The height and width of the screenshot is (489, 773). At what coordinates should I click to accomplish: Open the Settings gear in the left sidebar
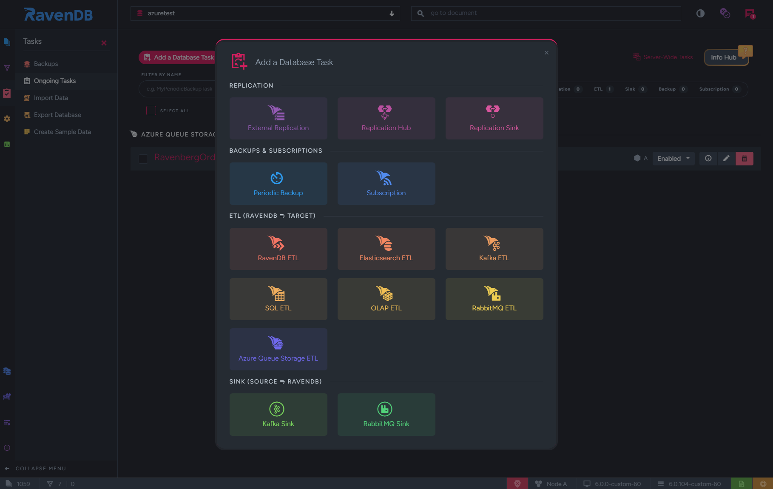[x=7, y=119]
